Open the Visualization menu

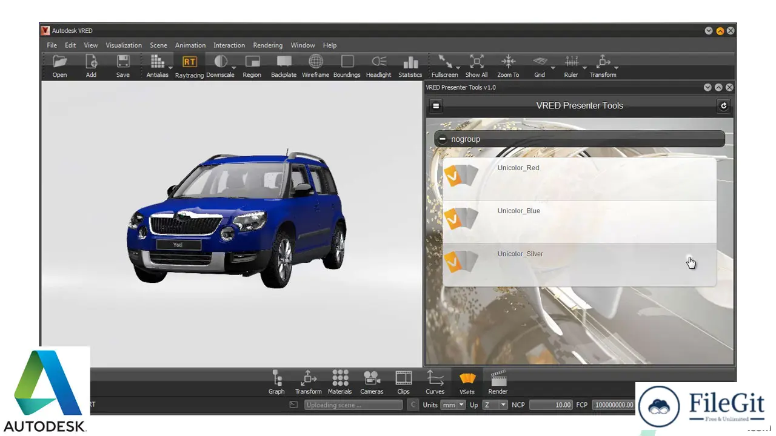pos(124,45)
